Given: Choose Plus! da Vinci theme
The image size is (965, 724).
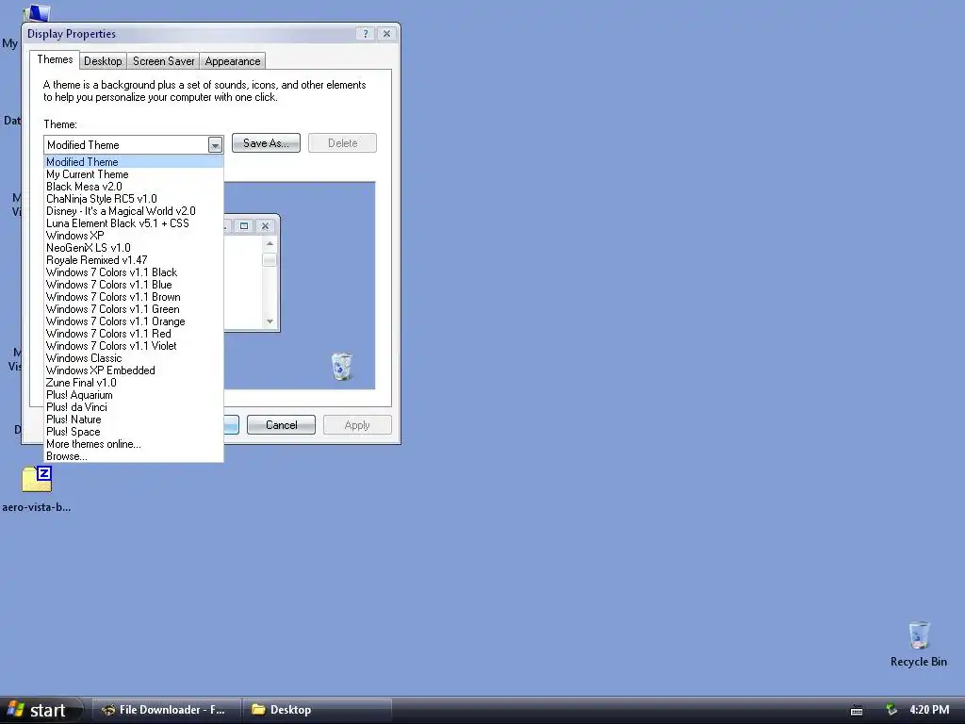Looking at the screenshot, I should coord(134,407).
